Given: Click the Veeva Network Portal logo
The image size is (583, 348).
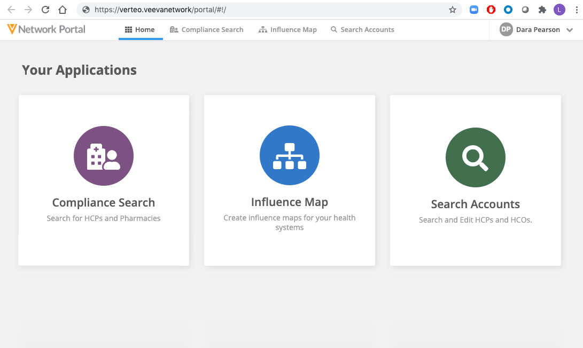Looking at the screenshot, I should click(x=46, y=29).
